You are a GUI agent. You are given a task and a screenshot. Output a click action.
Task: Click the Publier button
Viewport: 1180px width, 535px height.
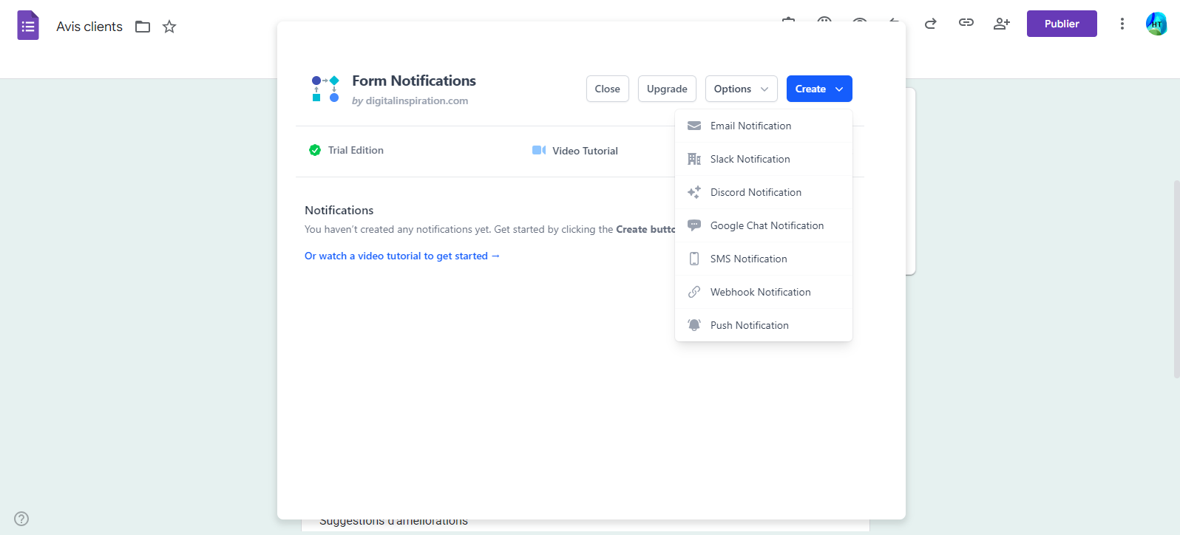(1062, 24)
